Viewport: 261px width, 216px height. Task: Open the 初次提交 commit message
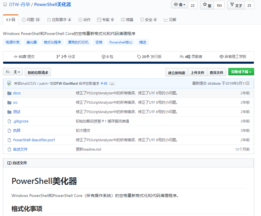[x=83, y=131]
